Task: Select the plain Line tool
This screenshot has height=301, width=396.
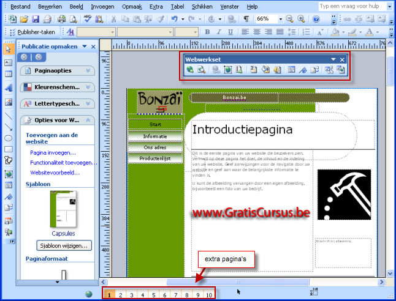Action: (x=9, y=116)
